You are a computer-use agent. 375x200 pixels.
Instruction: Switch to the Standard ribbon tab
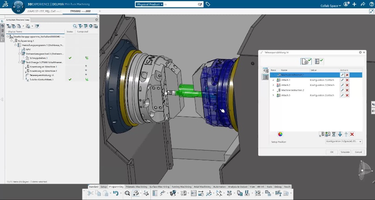93,187
